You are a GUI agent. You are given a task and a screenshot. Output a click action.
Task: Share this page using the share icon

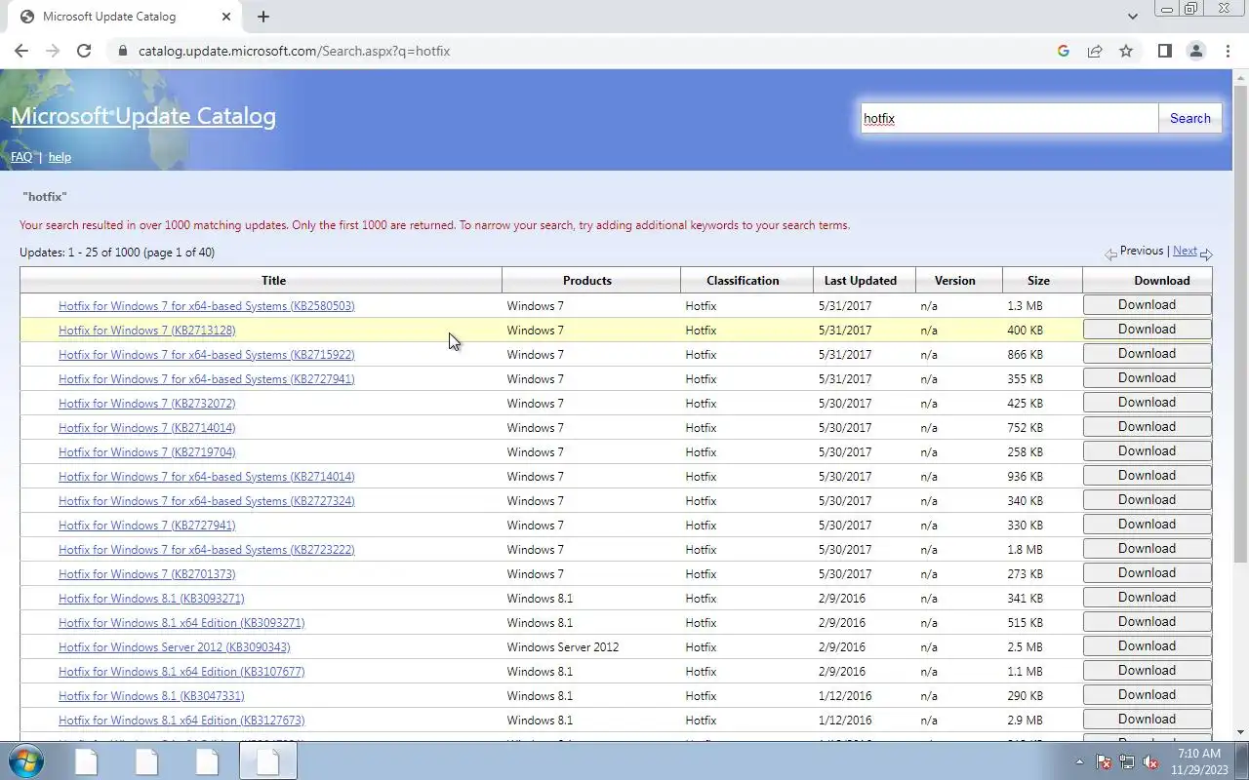(1095, 51)
